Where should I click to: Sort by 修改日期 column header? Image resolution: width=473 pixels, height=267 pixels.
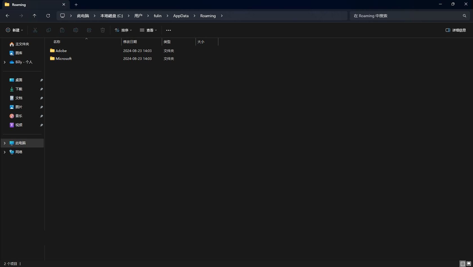tap(130, 42)
